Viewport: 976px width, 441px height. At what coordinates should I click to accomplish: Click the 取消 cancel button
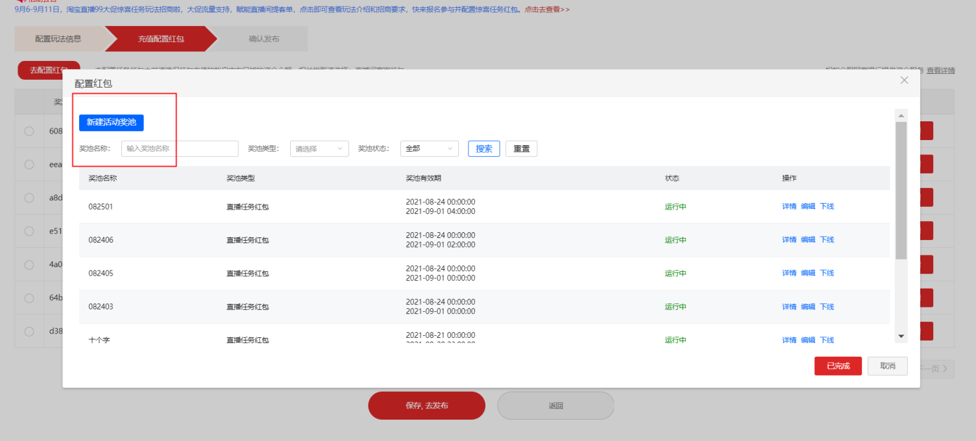click(887, 366)
